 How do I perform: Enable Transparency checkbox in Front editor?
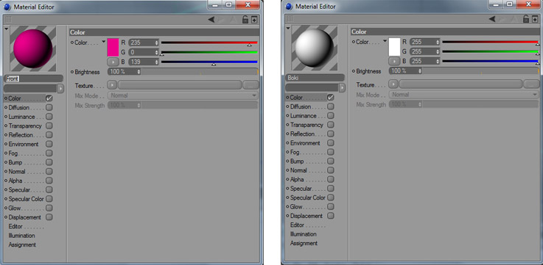(49, 126)
